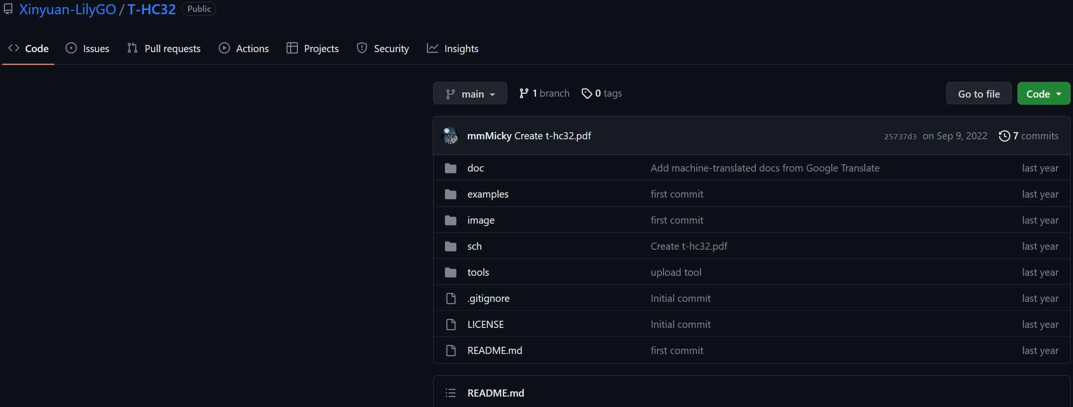The width and height of the screenshot is (1073, 407).
Task: Open the doc folder
Action: [x=475, y=168]
